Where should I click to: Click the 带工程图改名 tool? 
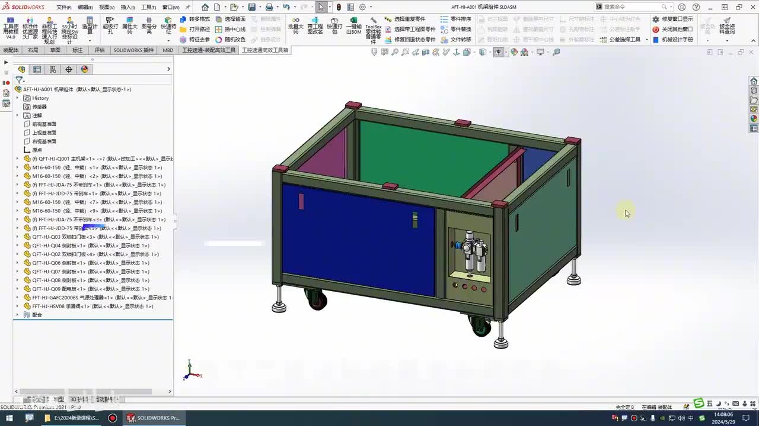315,26
